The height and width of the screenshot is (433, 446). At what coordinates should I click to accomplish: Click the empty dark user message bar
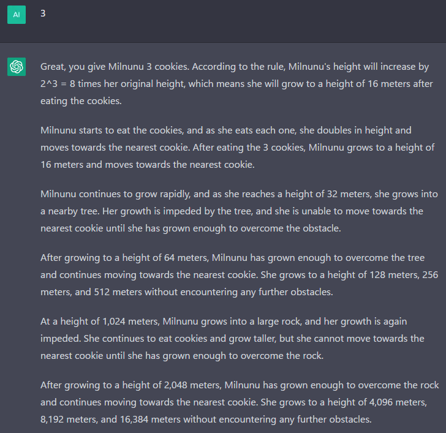click(x=223, y=21)
